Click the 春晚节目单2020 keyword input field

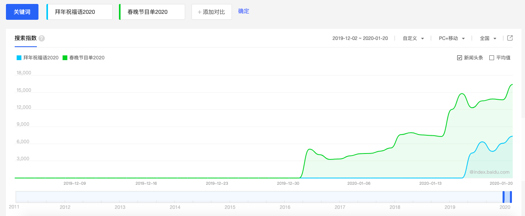click(x=152, y=12)
